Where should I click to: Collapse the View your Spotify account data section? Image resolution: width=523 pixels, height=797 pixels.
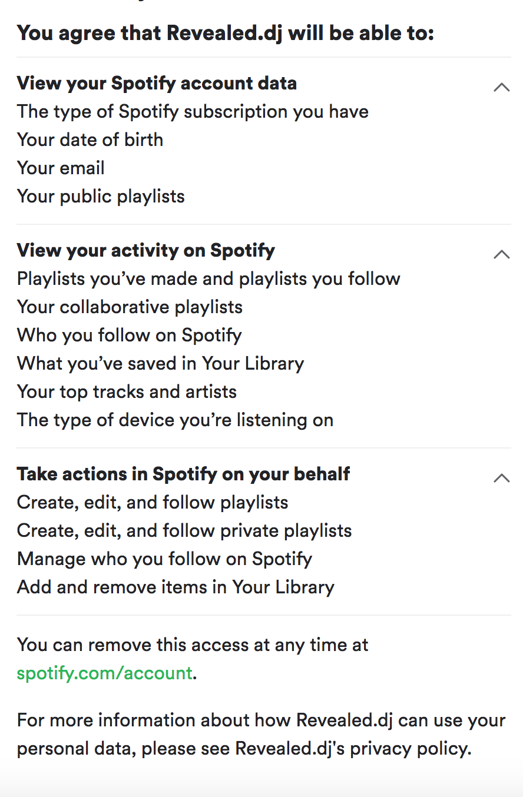(x=501, y=88)
